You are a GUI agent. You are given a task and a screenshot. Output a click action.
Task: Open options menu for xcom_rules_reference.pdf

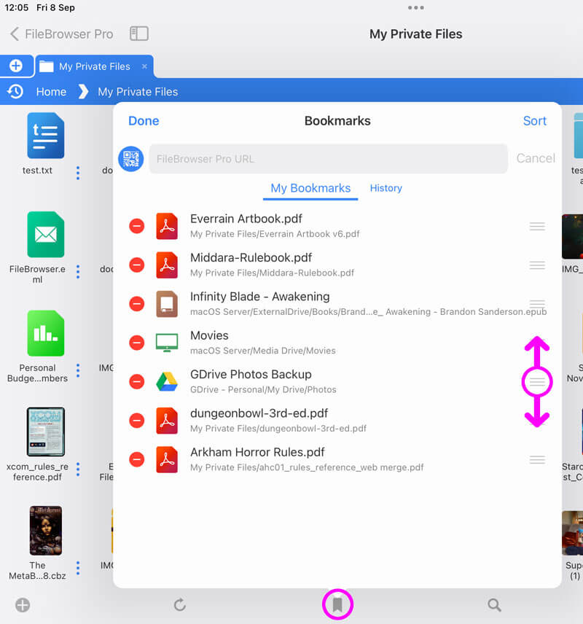tap(78, 469)
